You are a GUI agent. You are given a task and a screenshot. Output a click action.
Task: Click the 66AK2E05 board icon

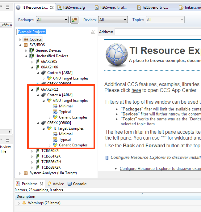pos(37,62)
